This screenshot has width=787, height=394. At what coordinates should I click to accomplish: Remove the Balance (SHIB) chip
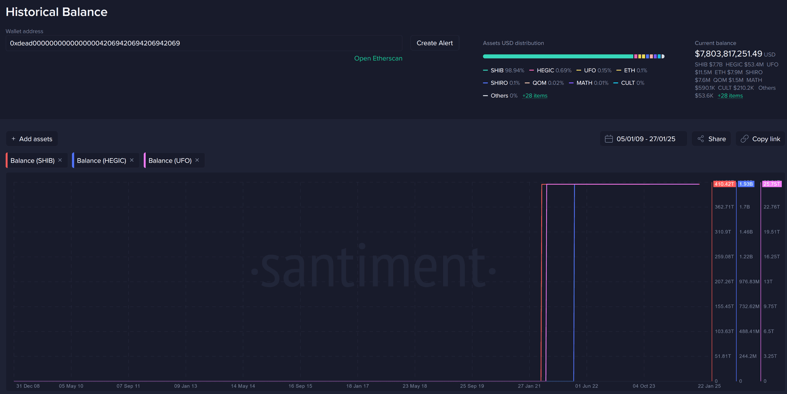[x=60, y=160]
